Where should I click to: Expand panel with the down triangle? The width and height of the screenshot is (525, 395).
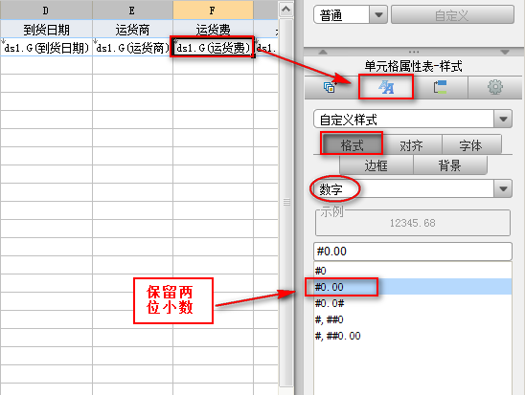(505, 53)
